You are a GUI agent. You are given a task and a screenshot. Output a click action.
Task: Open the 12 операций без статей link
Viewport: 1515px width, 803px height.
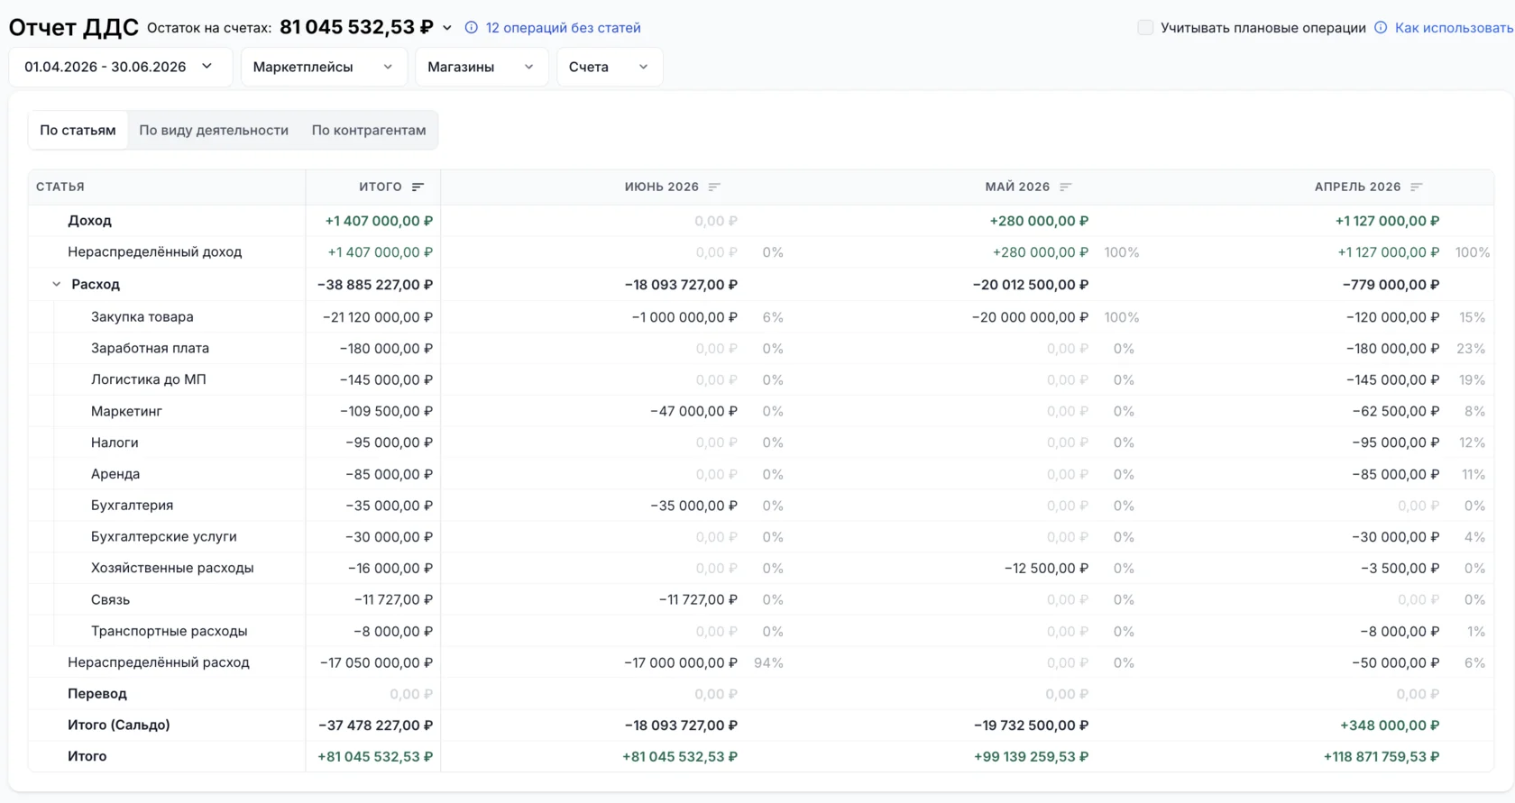[x=563, y=28]
